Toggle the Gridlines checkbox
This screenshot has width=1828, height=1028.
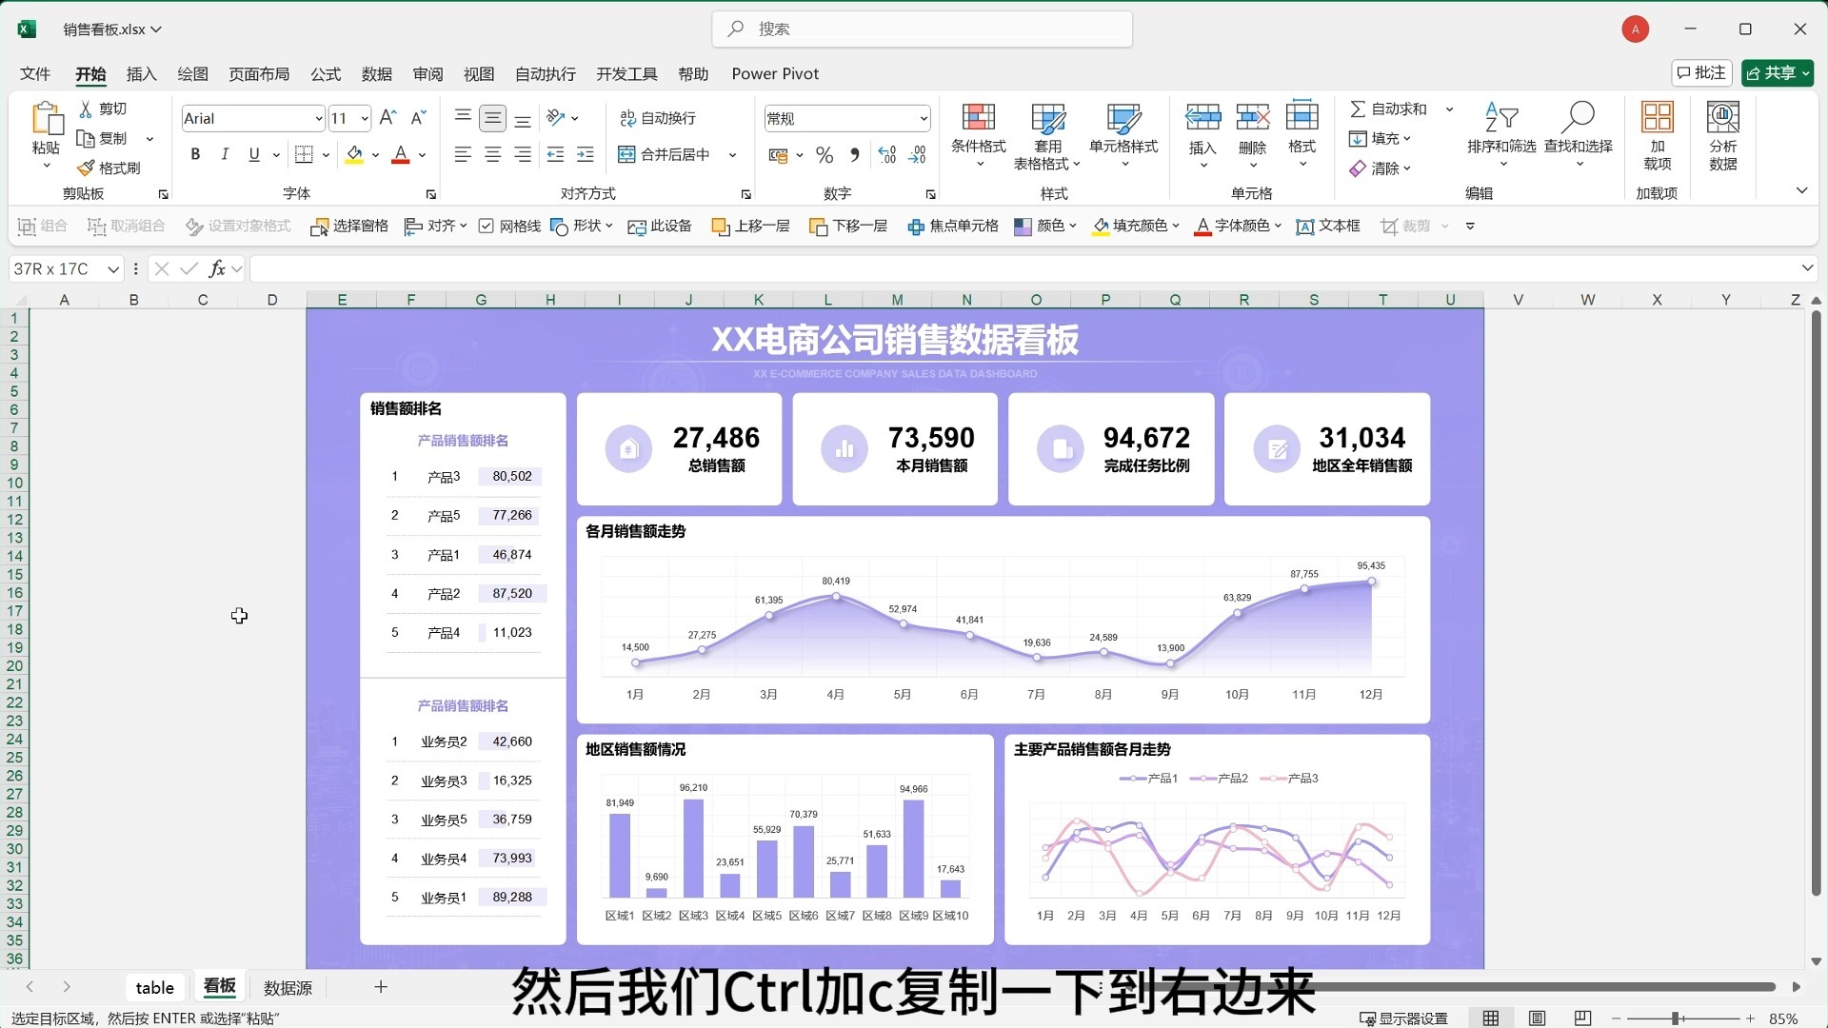pos(487,227)
